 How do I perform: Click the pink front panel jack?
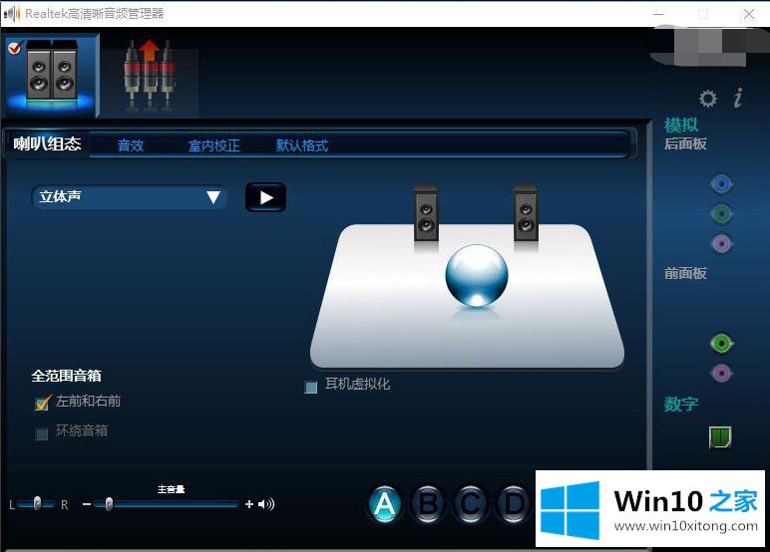(x=721, y=374)
